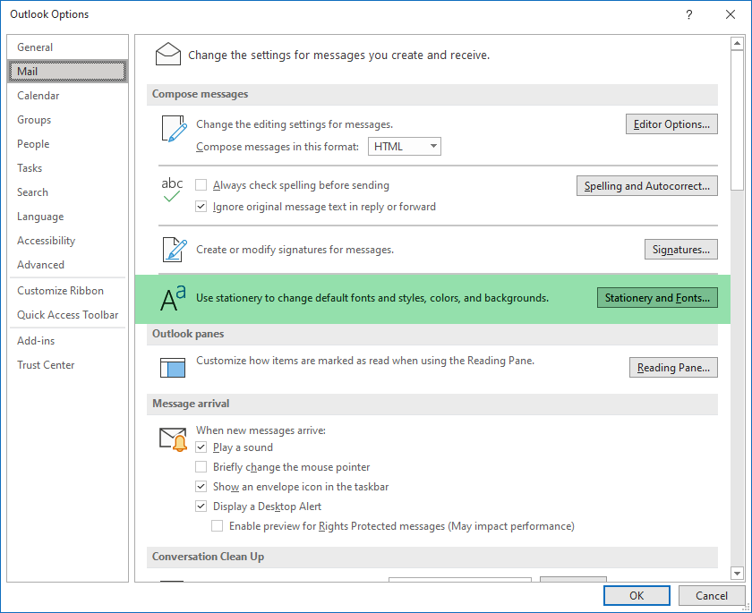This screenshot has height=613, width=752.
Task: Uncheck Play a sound for new messages
Action: (x=201, y=447)
